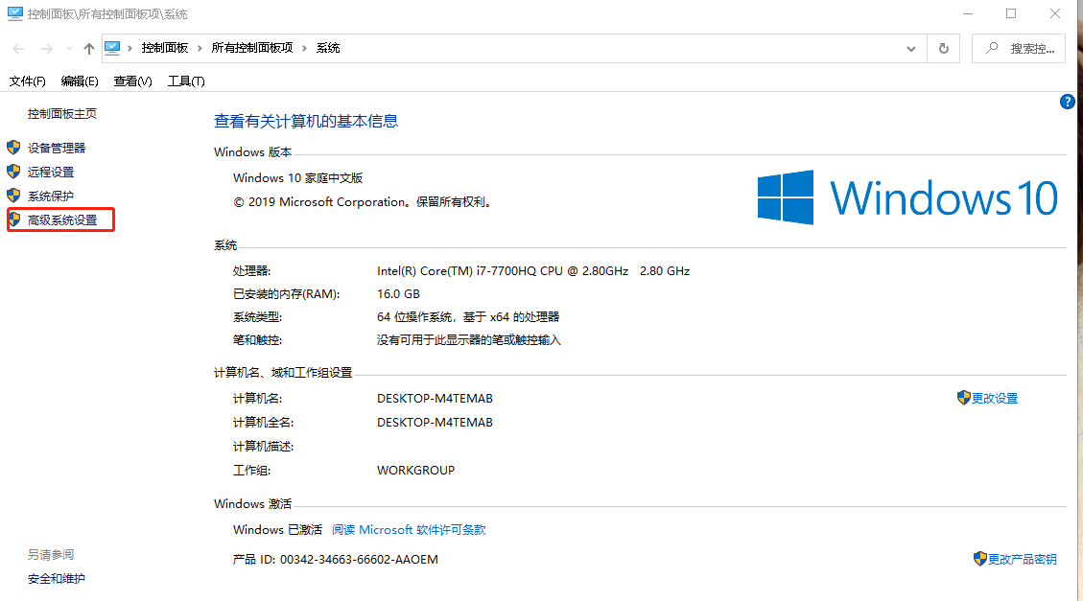Screen dimensions: 1083x601
Task: Click the full computer name value
Action: coord(436,423)
